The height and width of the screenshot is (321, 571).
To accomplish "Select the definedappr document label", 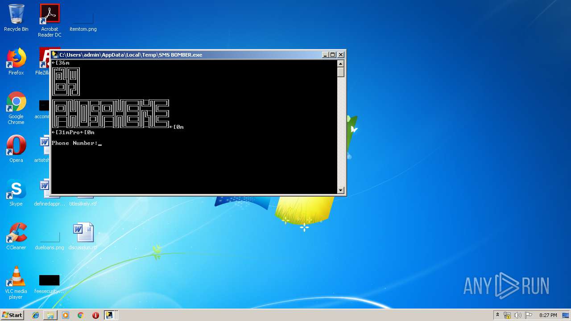I will point(50,204).
